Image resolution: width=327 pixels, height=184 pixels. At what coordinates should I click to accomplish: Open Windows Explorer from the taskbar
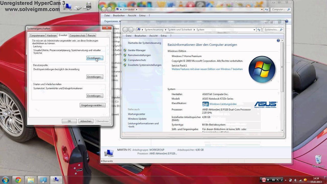pyautogui.click(x=31, y=180)
